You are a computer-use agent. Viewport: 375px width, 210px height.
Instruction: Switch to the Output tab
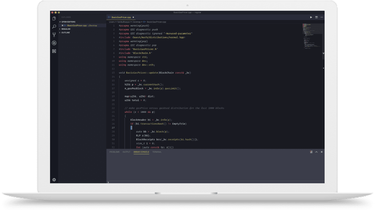(126, 152)
